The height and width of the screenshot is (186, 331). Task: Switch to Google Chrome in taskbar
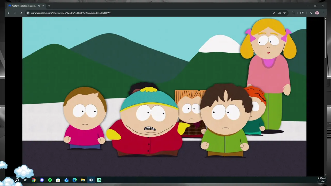pos(34,180)
